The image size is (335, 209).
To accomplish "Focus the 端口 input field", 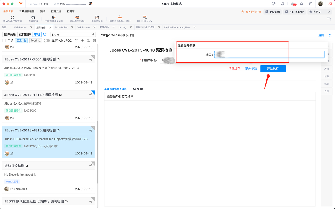I will pos(269,55).
